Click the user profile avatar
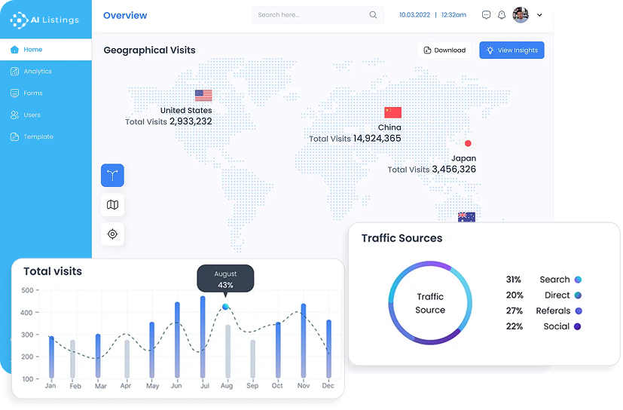 pos(521,15)
